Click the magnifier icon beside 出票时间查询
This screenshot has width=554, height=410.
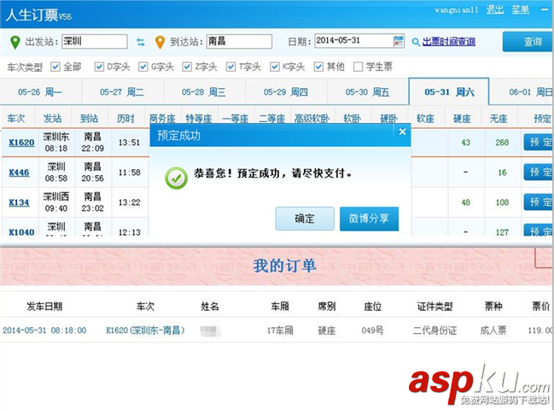[x=416, y=42]
